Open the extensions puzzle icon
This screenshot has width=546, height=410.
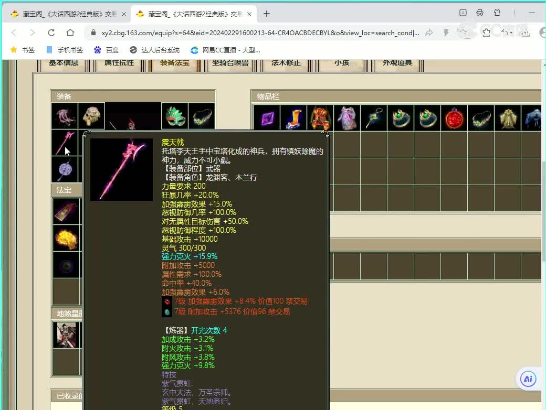click(486, 33)
